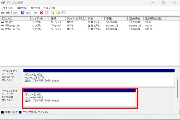Click the blue Help question-mark icon

(23, 13)
